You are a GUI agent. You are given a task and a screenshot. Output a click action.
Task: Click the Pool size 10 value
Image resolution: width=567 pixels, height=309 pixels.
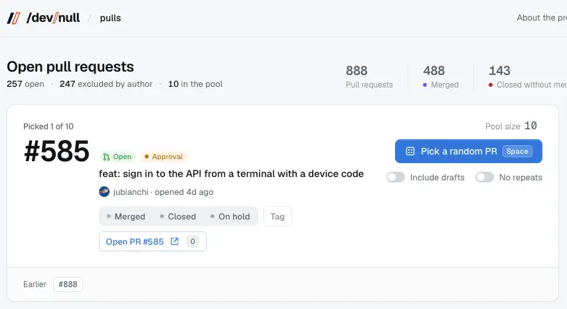(x=530, y=125)
